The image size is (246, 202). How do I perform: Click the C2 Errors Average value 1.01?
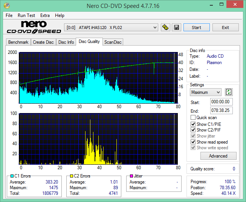coord(114,182)
